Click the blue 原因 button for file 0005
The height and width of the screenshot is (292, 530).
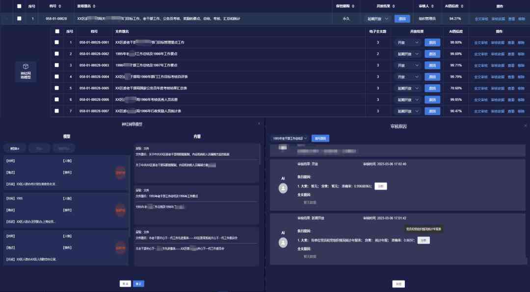pos(432,89)
